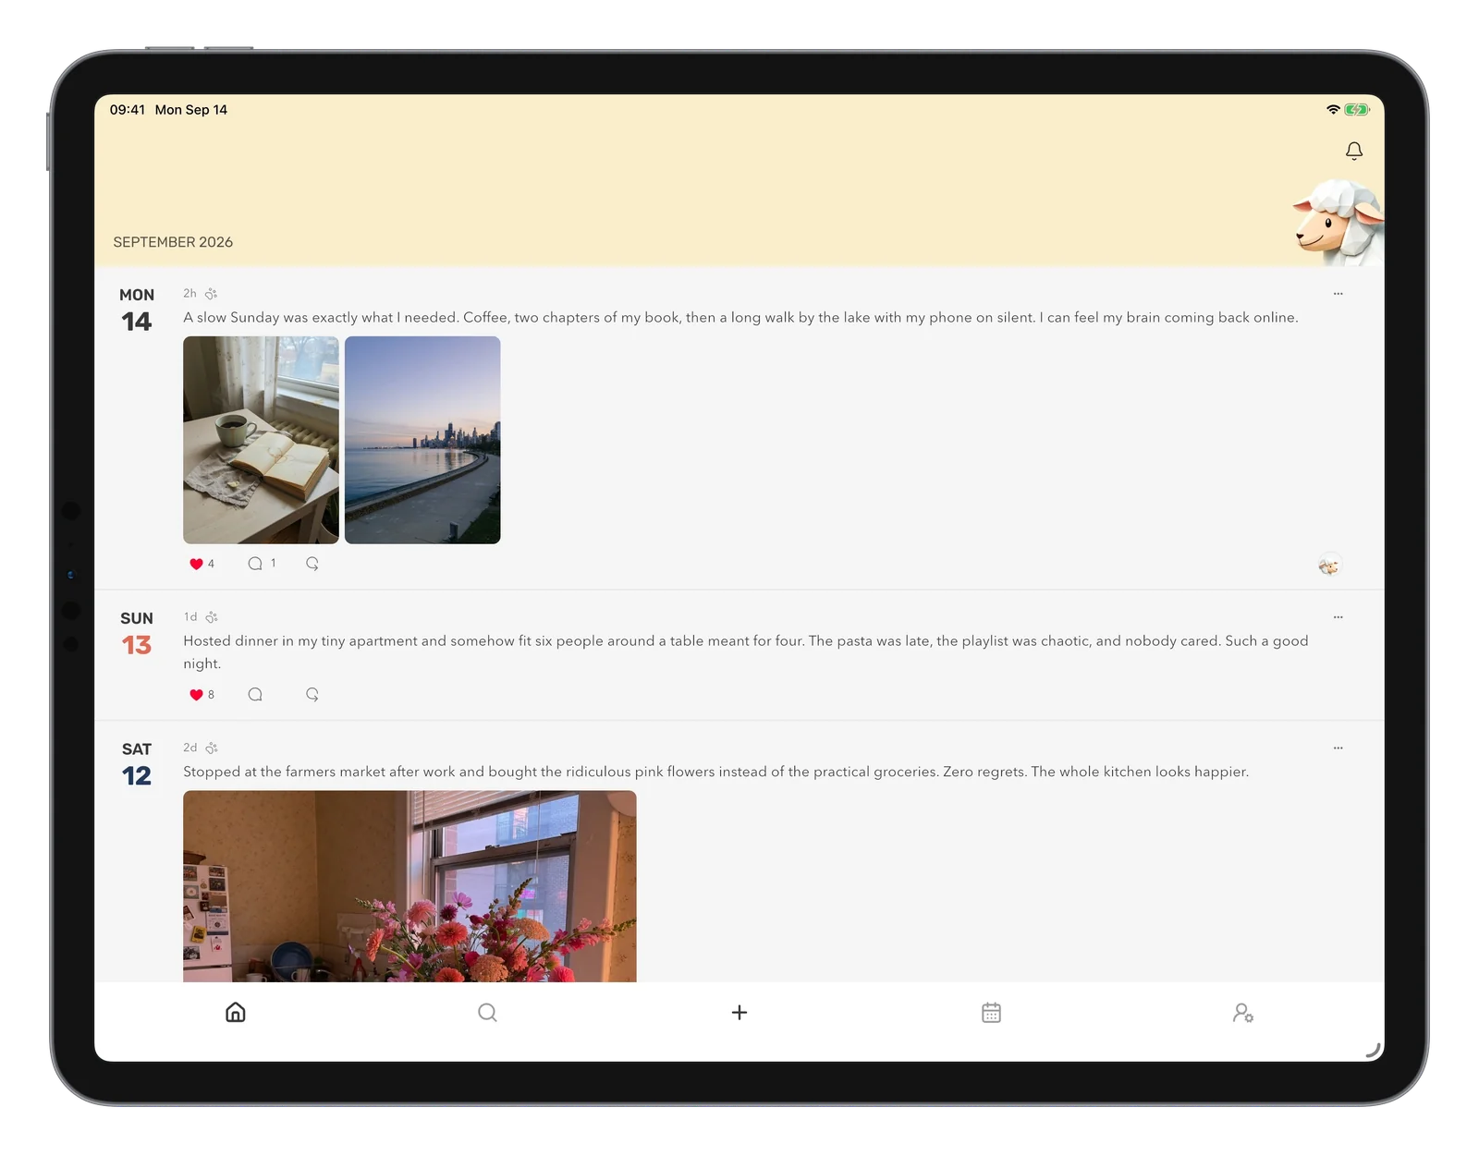View the lakefront skyline photo
The height and width of the screenshot is (1156, 1479).
click(422, 440)
